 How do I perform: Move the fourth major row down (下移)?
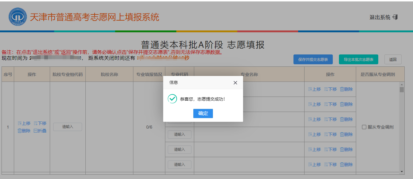pos(330,134)
